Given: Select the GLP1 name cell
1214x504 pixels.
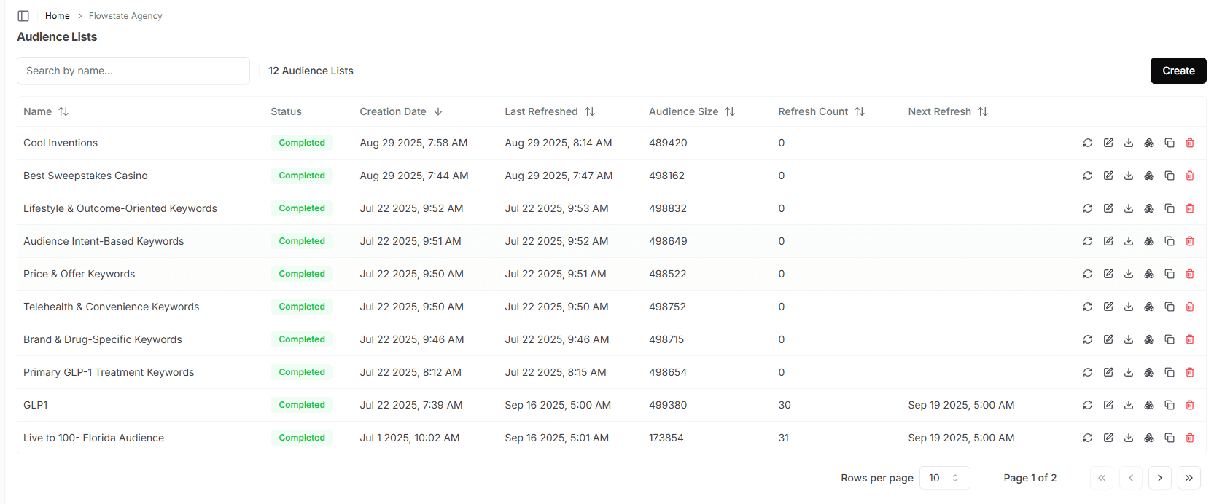Looking at the screenshot, I should pyautogui.click(x=36, y=405).
